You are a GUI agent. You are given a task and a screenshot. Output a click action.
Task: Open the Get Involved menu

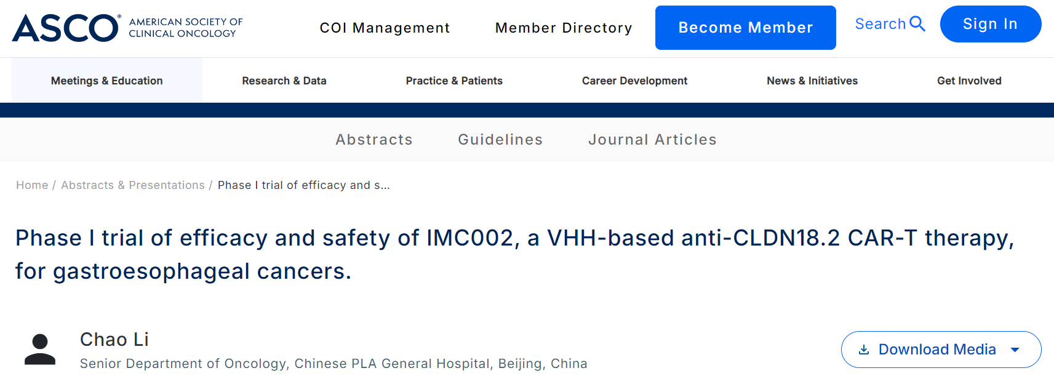point(969,81)
